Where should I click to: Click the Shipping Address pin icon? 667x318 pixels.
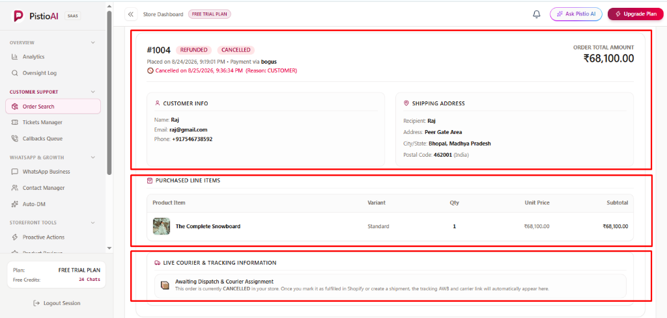(406, 103)
